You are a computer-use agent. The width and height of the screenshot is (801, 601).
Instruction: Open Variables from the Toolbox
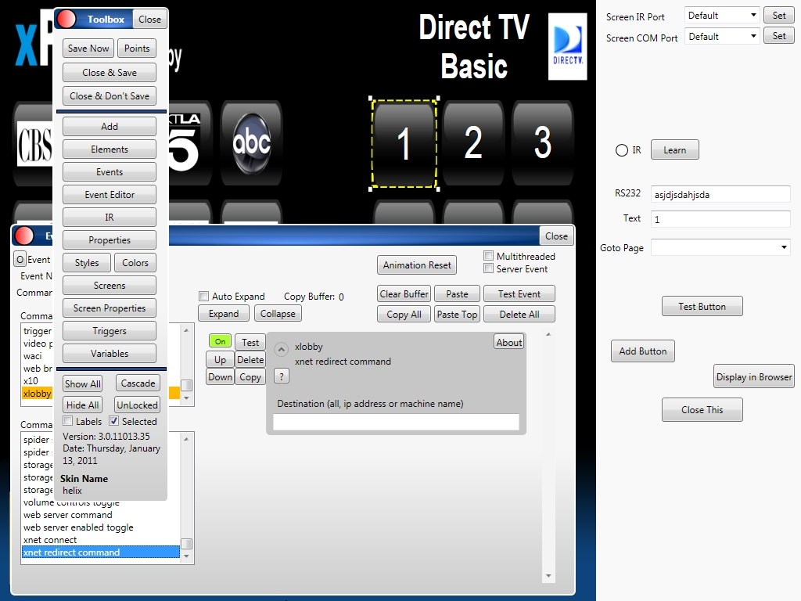tap(110, 354)
